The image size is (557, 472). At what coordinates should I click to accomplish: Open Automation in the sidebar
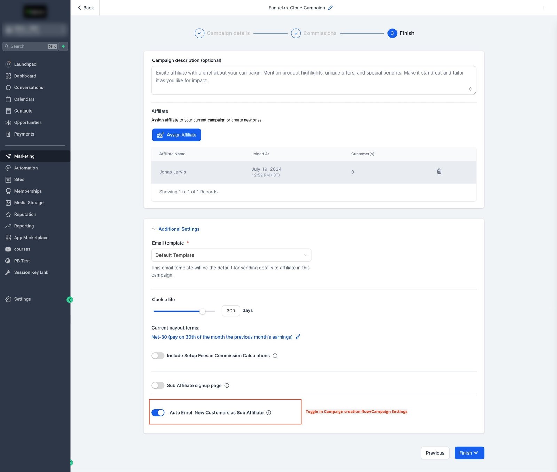26,168
